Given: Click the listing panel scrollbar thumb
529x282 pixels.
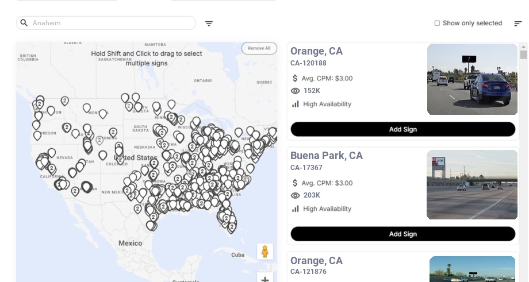Looking at the screenshot, I should tap(523, 55).
